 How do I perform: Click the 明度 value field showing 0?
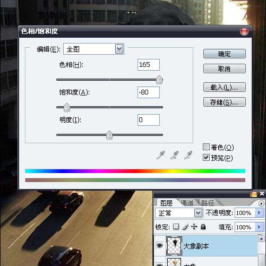149,120
